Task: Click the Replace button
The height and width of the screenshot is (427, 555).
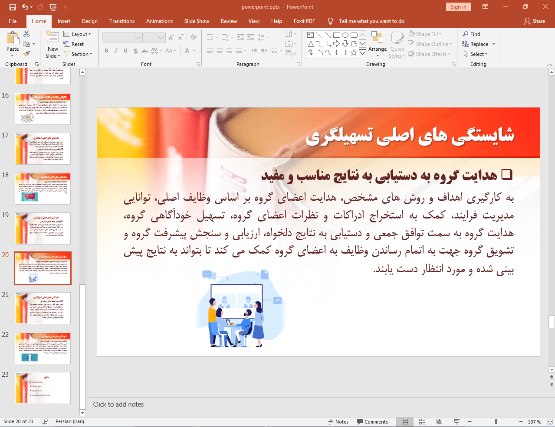Action: [476, 44]
